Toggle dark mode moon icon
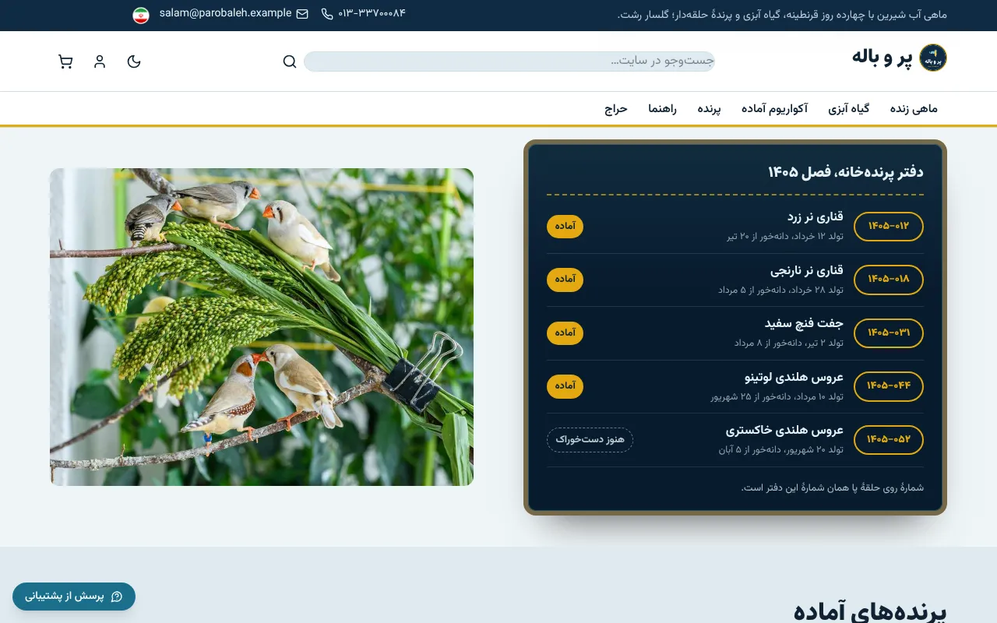This screenshot has height=623, width=997. pyautogui.click(x=134, y=62)
